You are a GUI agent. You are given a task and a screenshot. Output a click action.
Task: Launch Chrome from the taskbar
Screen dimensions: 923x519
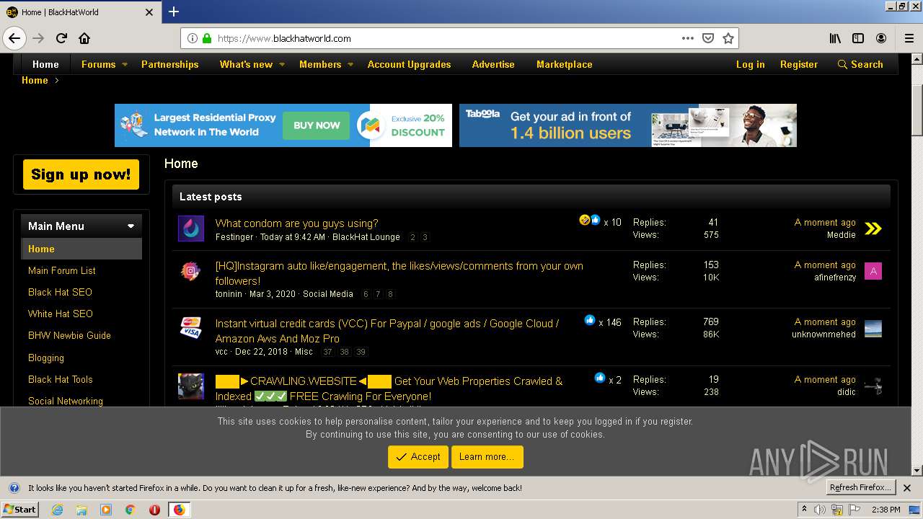(131, 510)
